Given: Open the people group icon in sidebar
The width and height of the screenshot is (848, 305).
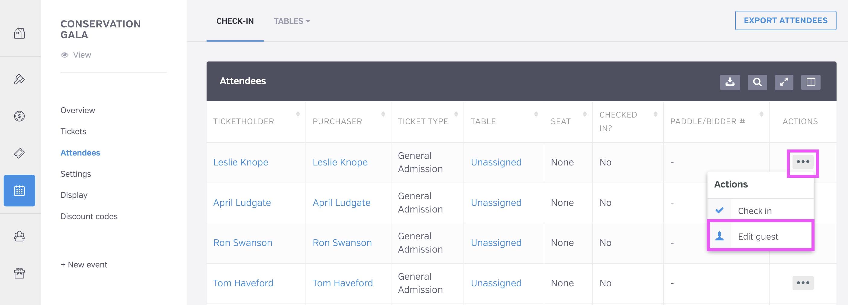Looking at the screenshot, I should 19,236.
